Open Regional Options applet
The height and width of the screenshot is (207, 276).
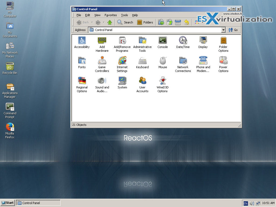82,85
